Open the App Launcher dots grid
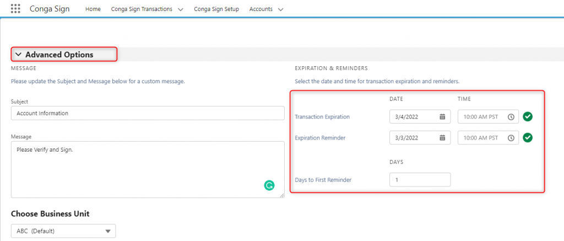The height and width of the screenshot is (241, 564). [15, 9]
